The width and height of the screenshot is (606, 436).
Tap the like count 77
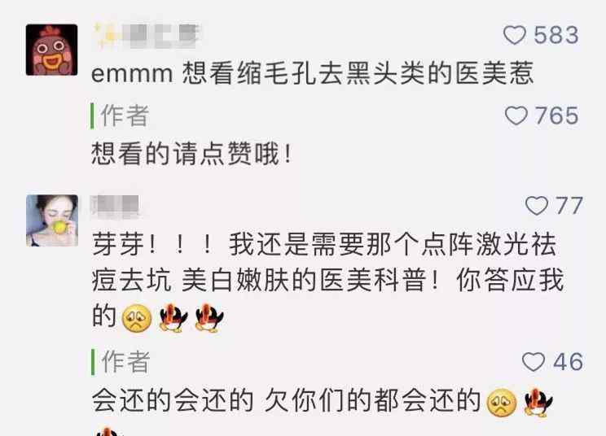[569, 205]
